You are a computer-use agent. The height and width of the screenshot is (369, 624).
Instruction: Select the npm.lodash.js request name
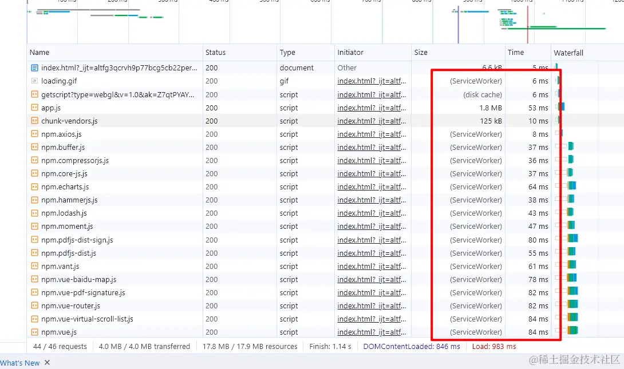point(64,213)
